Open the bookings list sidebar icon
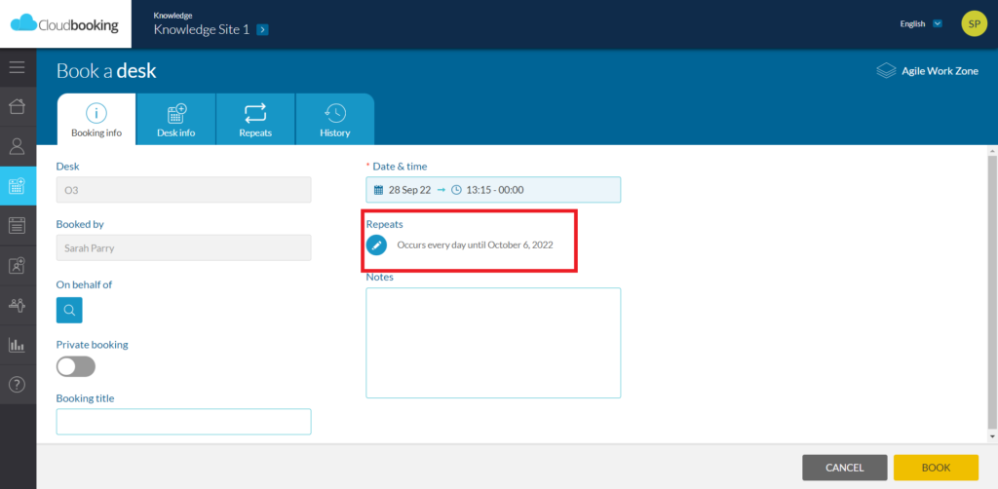This screenshot has height=489, width=998. (x=18, y=225)
